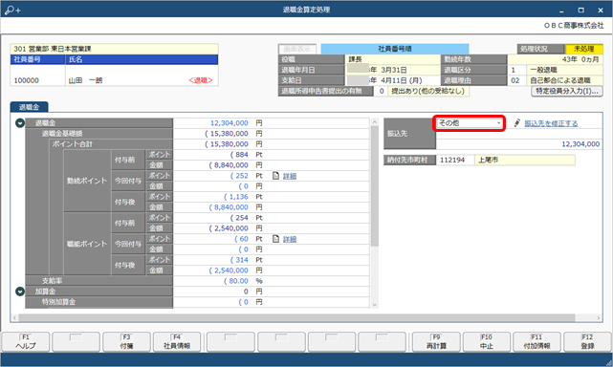Click the 勤続年数 value 43年 0ヵ月

click(555, 59)
